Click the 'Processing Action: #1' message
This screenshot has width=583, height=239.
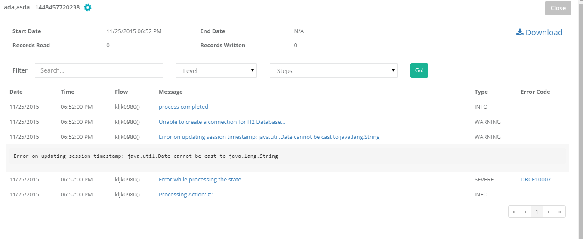click(x=186, y=195)
